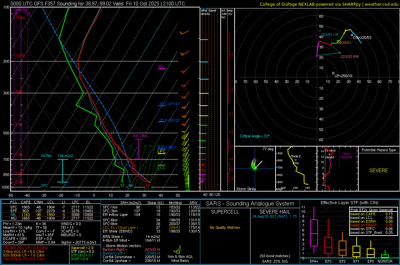Click the Critical Angle = 72° text
This screenshot has width=400, height=265.
[x=255, y=136]
